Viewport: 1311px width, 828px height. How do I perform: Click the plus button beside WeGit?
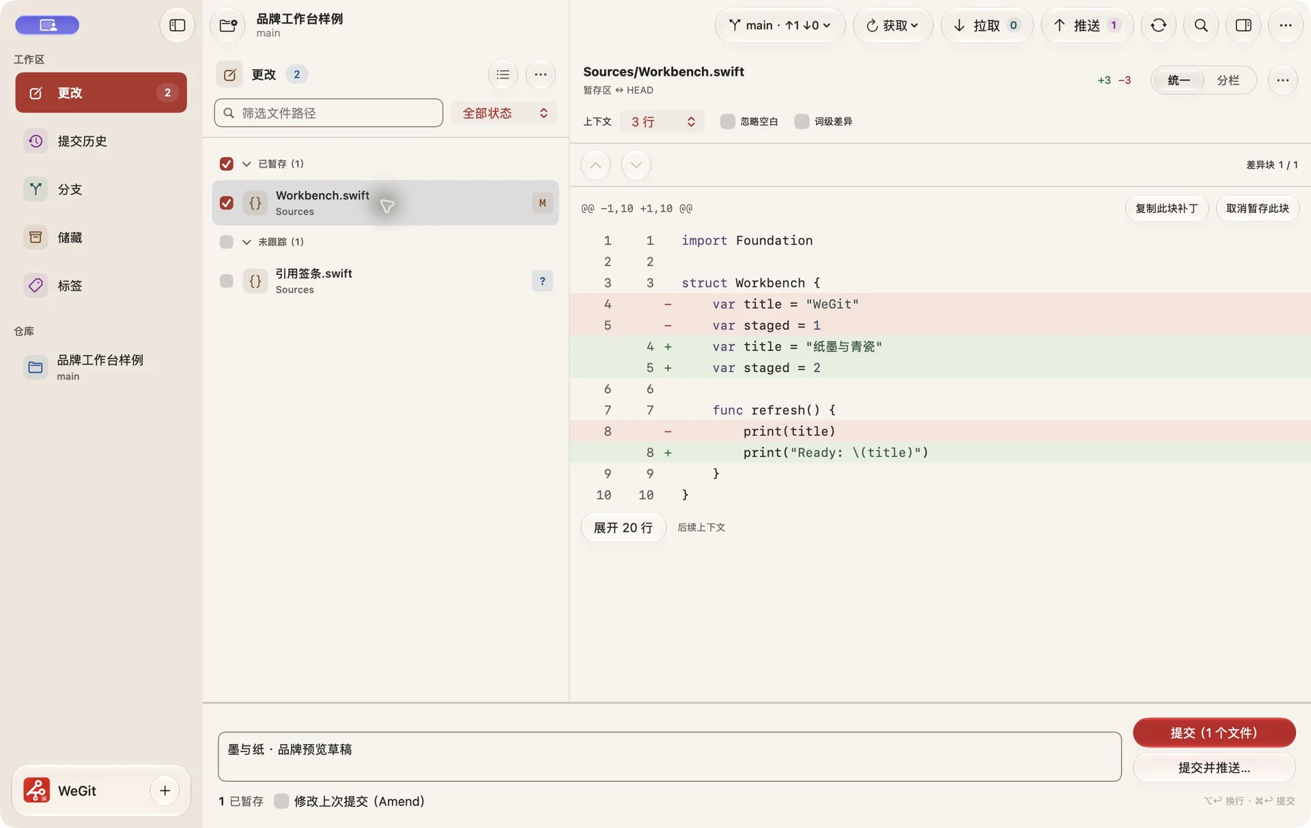click(x=165, y=790)
